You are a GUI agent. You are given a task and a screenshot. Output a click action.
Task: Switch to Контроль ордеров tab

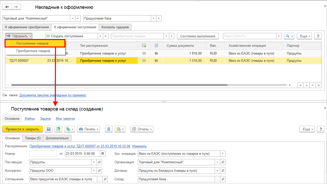pos(115,27)
